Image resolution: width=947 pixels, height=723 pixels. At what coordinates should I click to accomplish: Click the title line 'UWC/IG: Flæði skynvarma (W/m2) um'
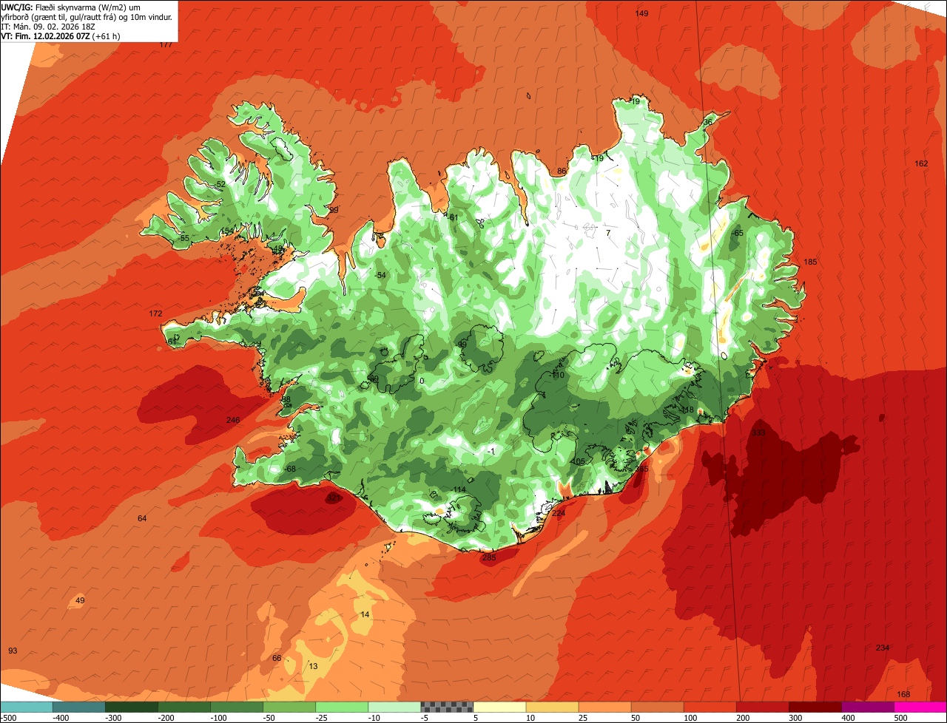tap(71, 7)
